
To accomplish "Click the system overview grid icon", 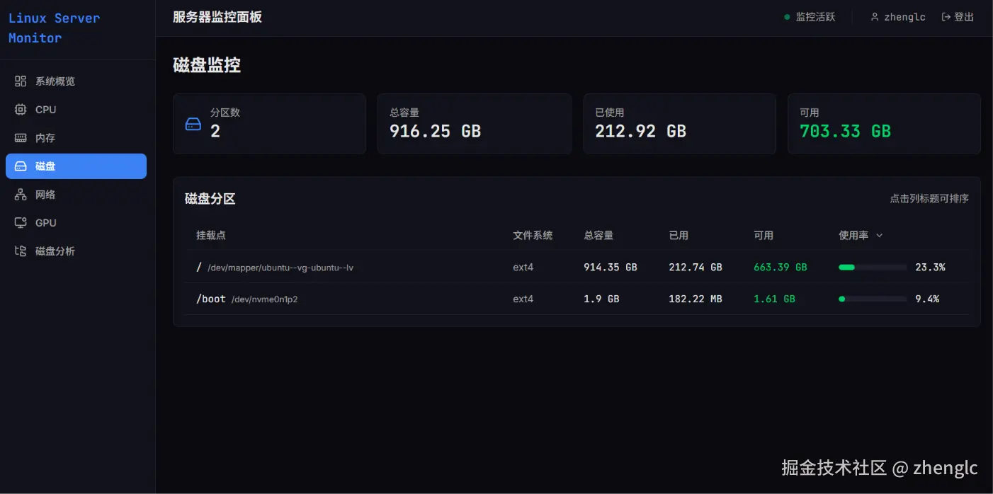I will (x=21, y=81).
